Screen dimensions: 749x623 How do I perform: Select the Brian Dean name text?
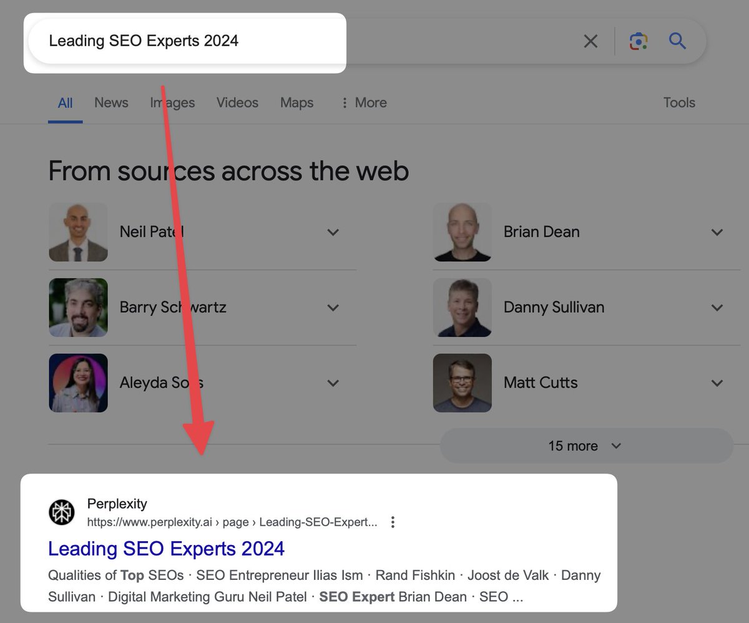542,232
